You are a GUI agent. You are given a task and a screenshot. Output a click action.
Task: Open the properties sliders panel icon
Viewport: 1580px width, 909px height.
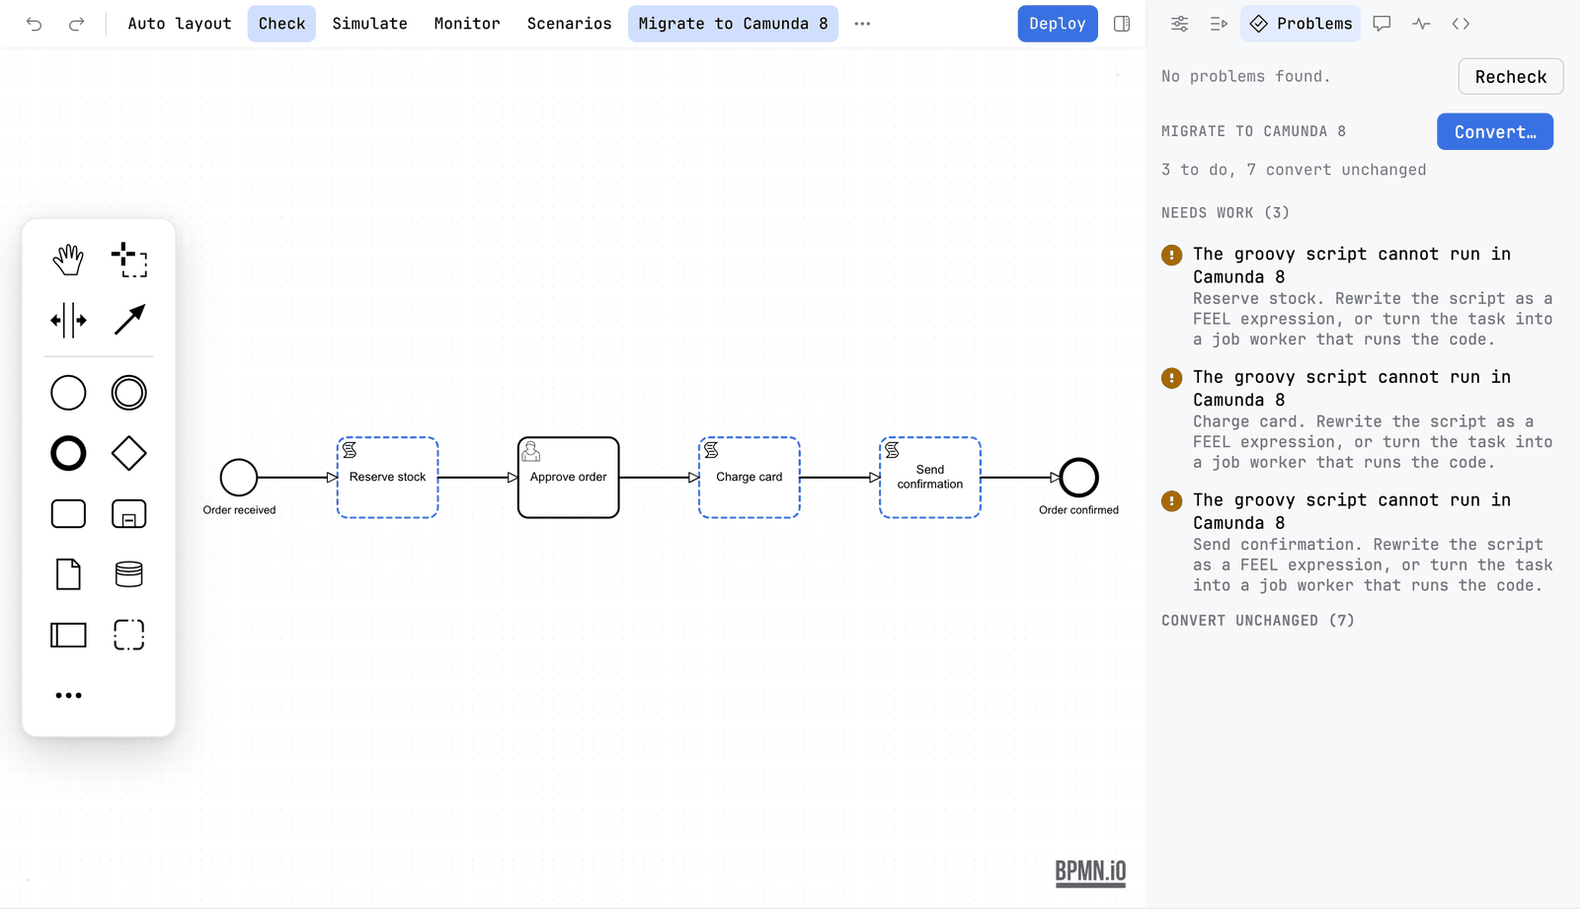pyautogui.click(x=1179, y=24)
